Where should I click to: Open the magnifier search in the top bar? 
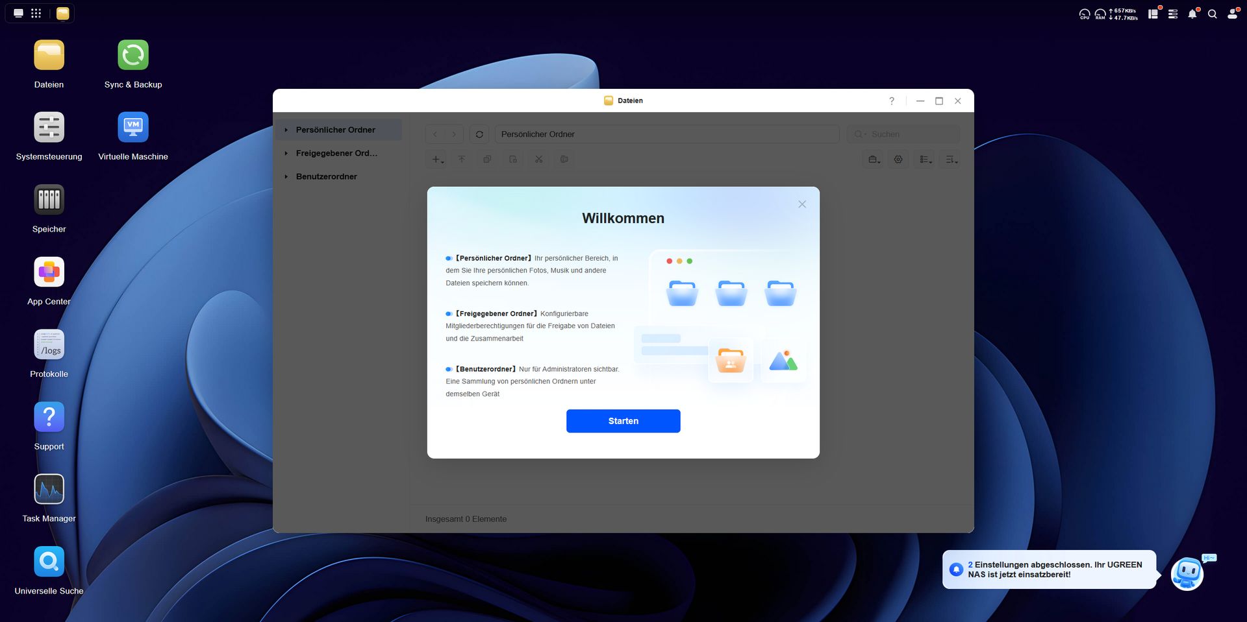point(1212,13)
